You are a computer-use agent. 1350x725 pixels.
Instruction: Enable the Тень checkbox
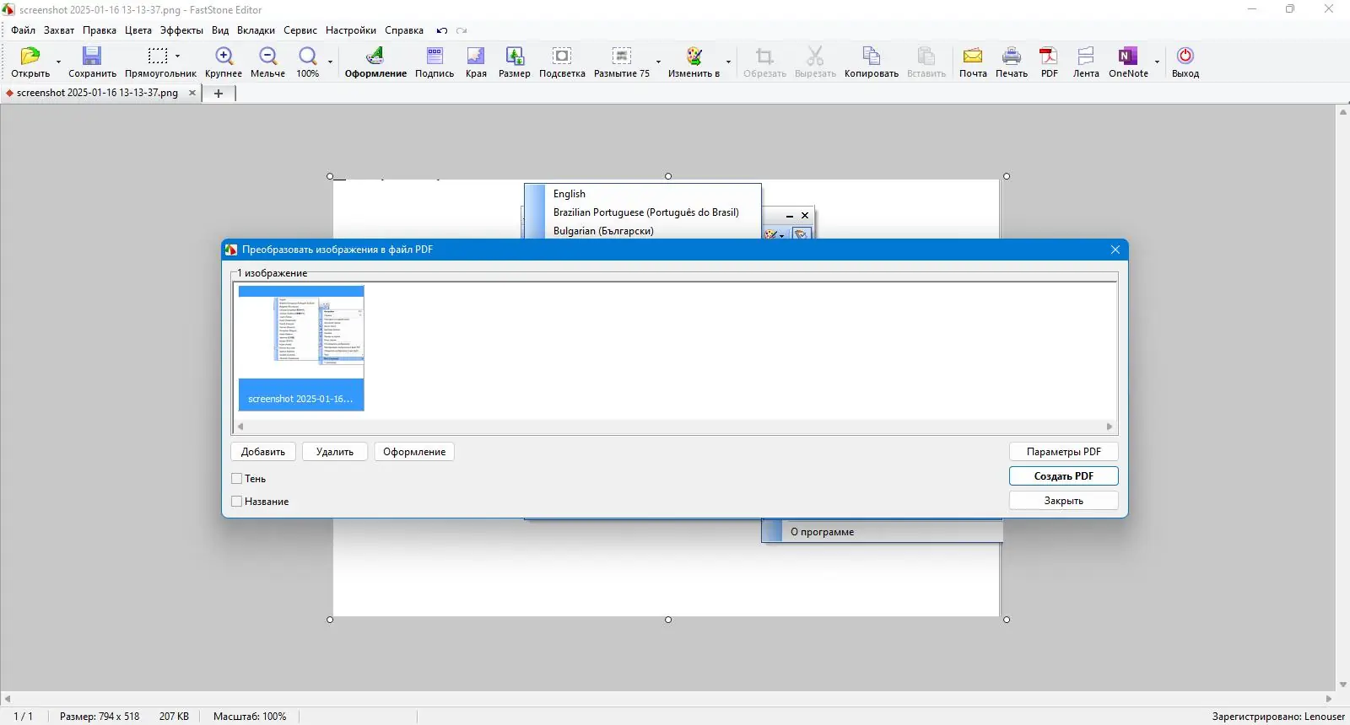tap(237, 479)
